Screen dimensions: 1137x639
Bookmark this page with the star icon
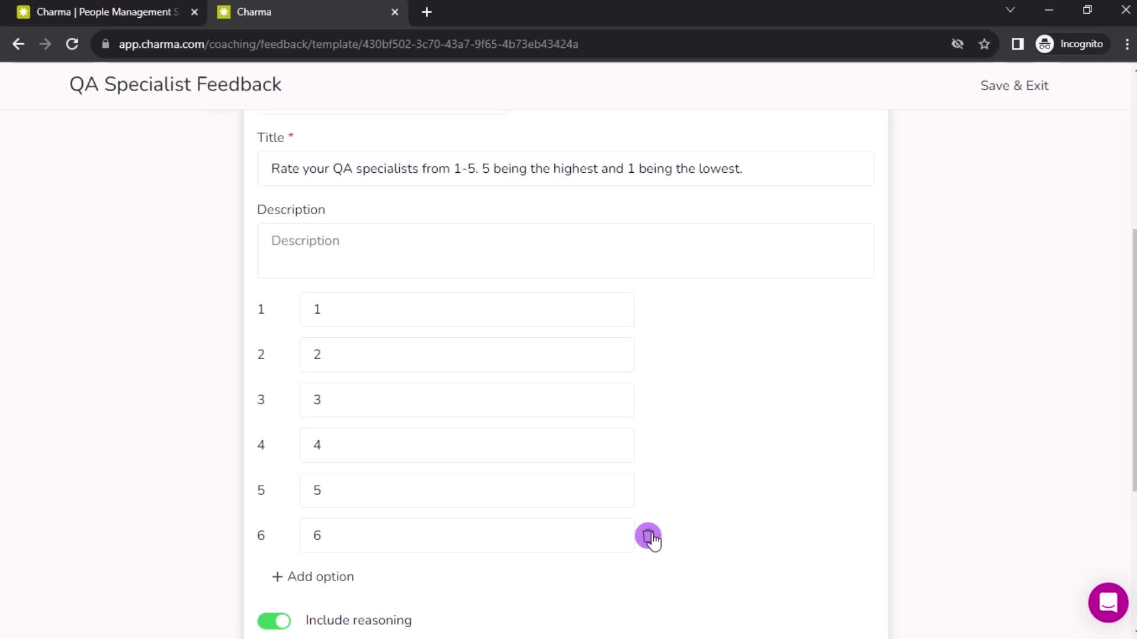984,44
